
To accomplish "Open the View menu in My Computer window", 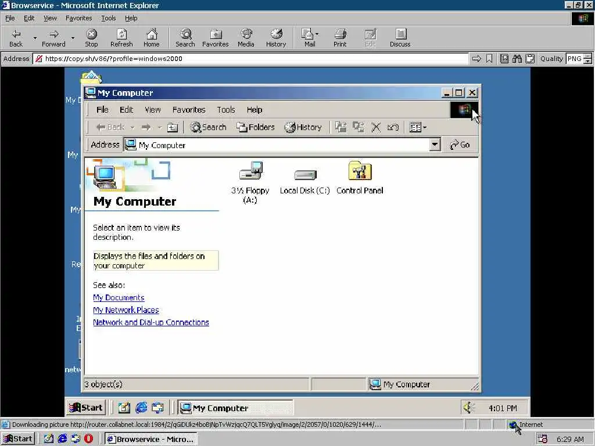I will pyautogui.click(x=153, y=110).
